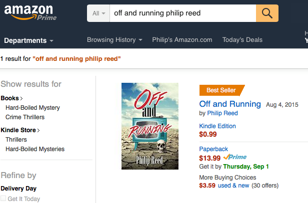Open author Philip Reed's page

222,113
